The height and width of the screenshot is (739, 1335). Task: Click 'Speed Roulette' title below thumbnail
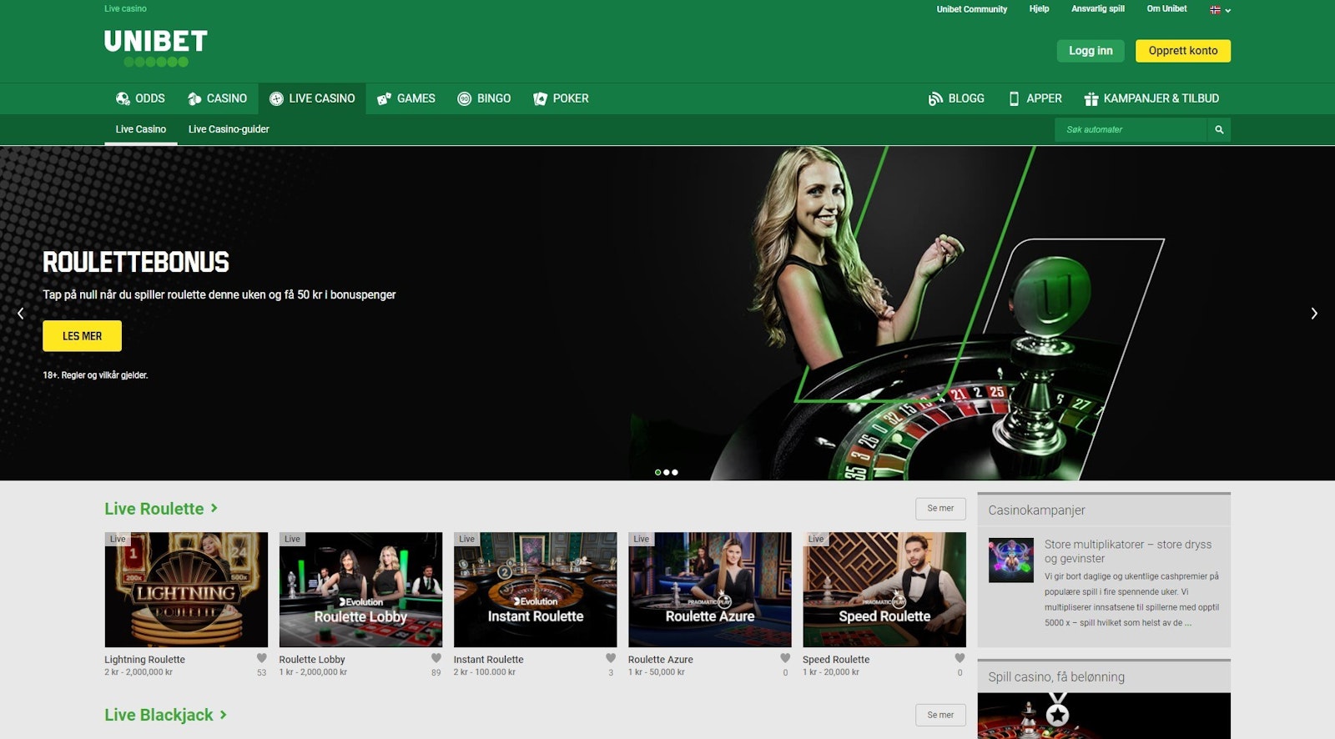[836, 659]
